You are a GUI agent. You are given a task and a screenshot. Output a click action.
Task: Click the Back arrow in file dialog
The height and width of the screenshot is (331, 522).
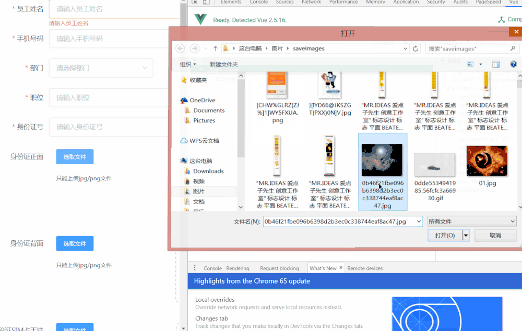pos(180,48)
